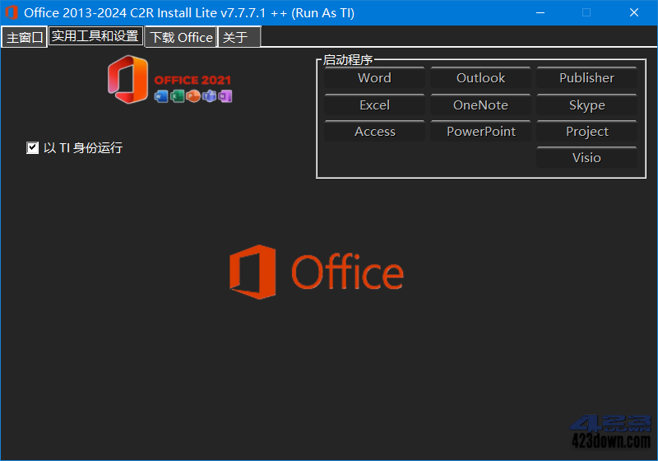Switch to the 主窗口 tab
Image resolution: width=658 pixels, height=461 pixels.
point(25,37)
